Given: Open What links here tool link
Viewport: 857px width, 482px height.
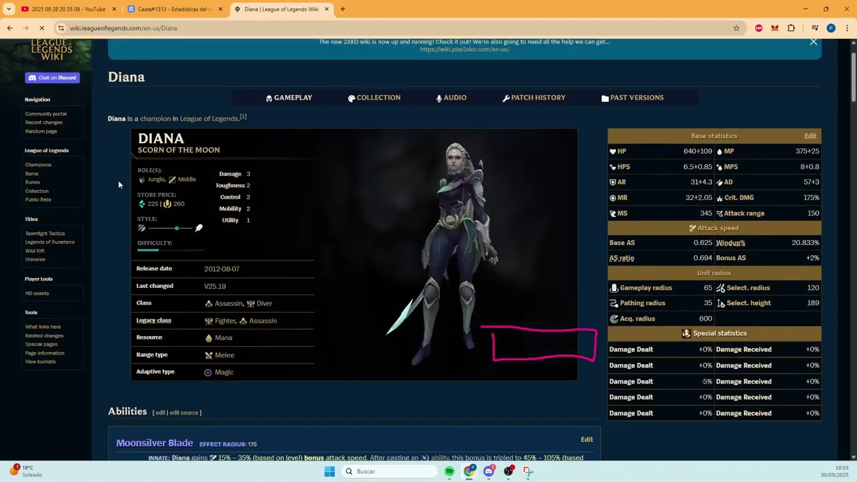Looking at the screenshot, I should 43,327.
